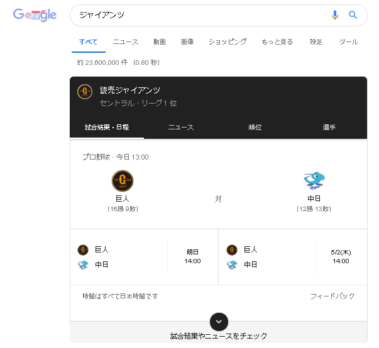
Task: Switch to the ニュース tab in team card
Action: pyautogui.click(x=181, y=128)
